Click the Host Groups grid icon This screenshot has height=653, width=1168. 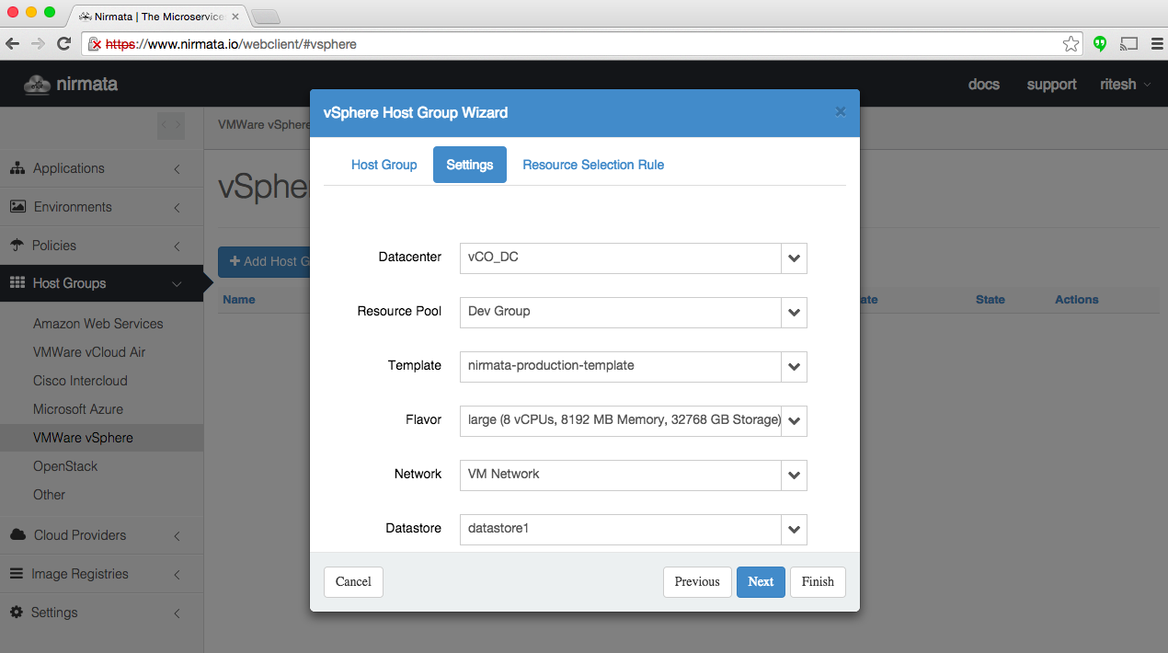pyautogui.click(x=17, y=283)
